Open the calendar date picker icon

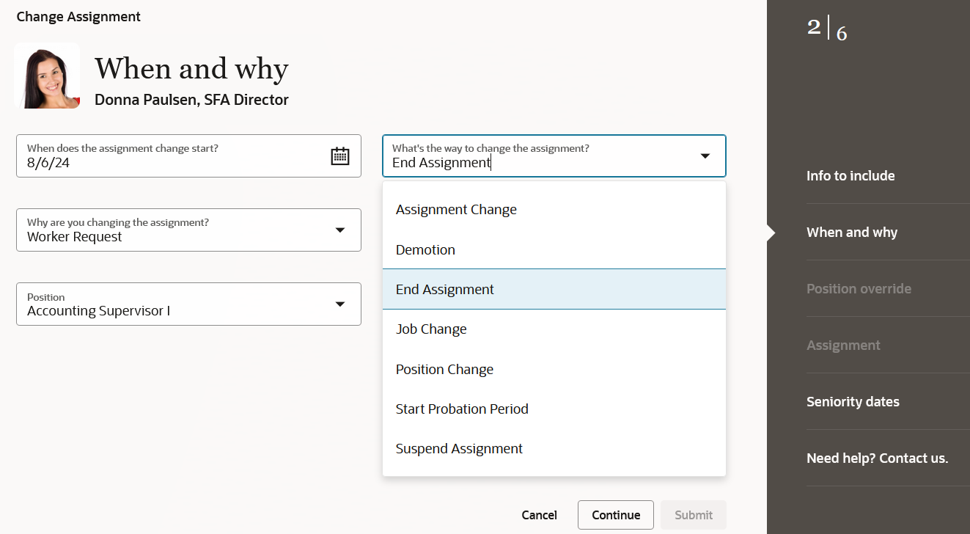[340, 156]
